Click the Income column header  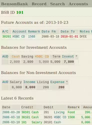tap(29, 82)
